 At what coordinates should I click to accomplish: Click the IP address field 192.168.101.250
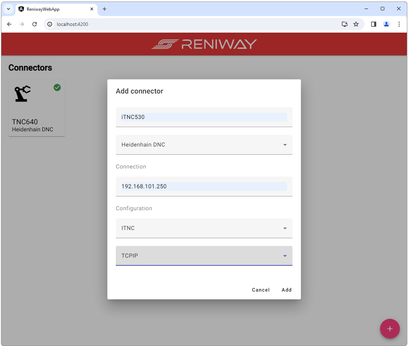click(x=204, y=186)
